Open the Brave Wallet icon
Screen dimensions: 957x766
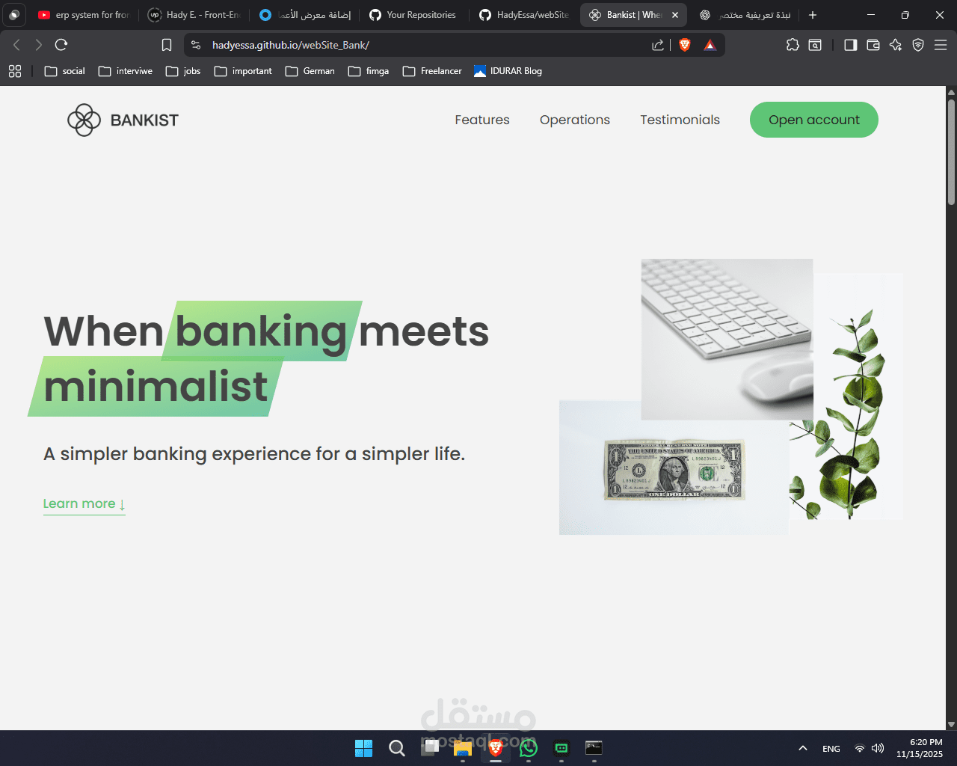click(x=873, y=45)
